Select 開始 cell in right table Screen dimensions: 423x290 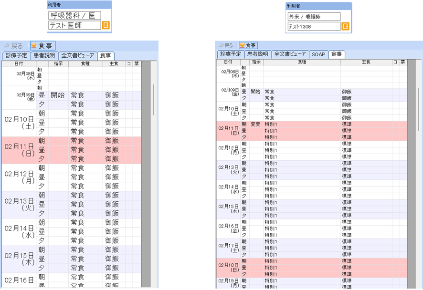(256, 92)
